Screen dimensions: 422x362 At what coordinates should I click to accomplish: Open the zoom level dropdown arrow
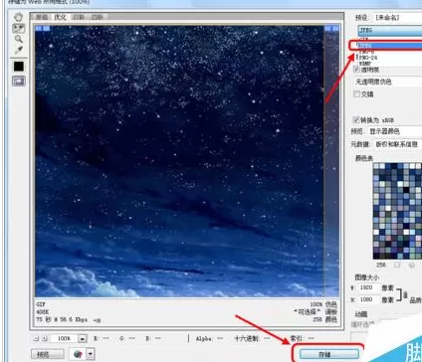click(83, 339)
